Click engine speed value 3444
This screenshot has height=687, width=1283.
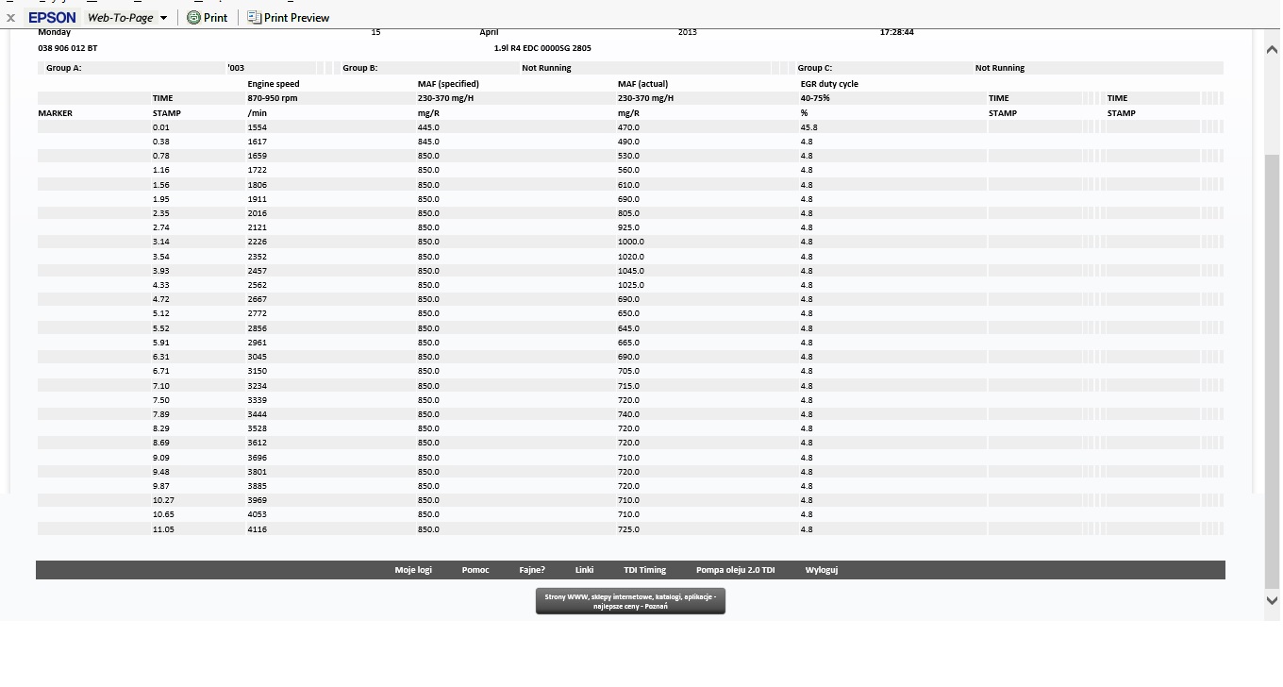pyautogui.click(x=257, y=414)
